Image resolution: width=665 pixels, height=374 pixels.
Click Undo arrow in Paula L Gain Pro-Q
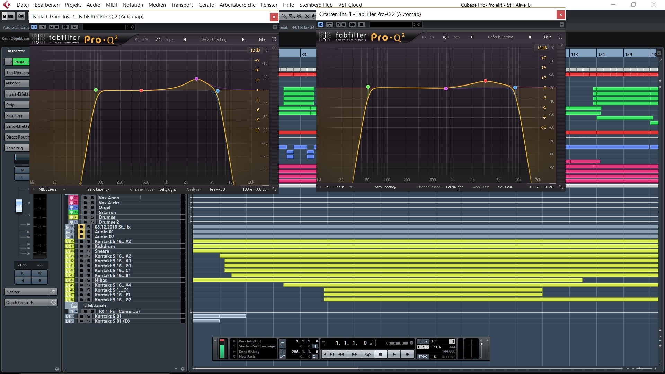(x=137, y=39)
